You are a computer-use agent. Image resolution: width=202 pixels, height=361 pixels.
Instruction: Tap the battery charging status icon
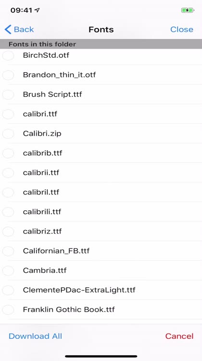[x=188, y=10]
